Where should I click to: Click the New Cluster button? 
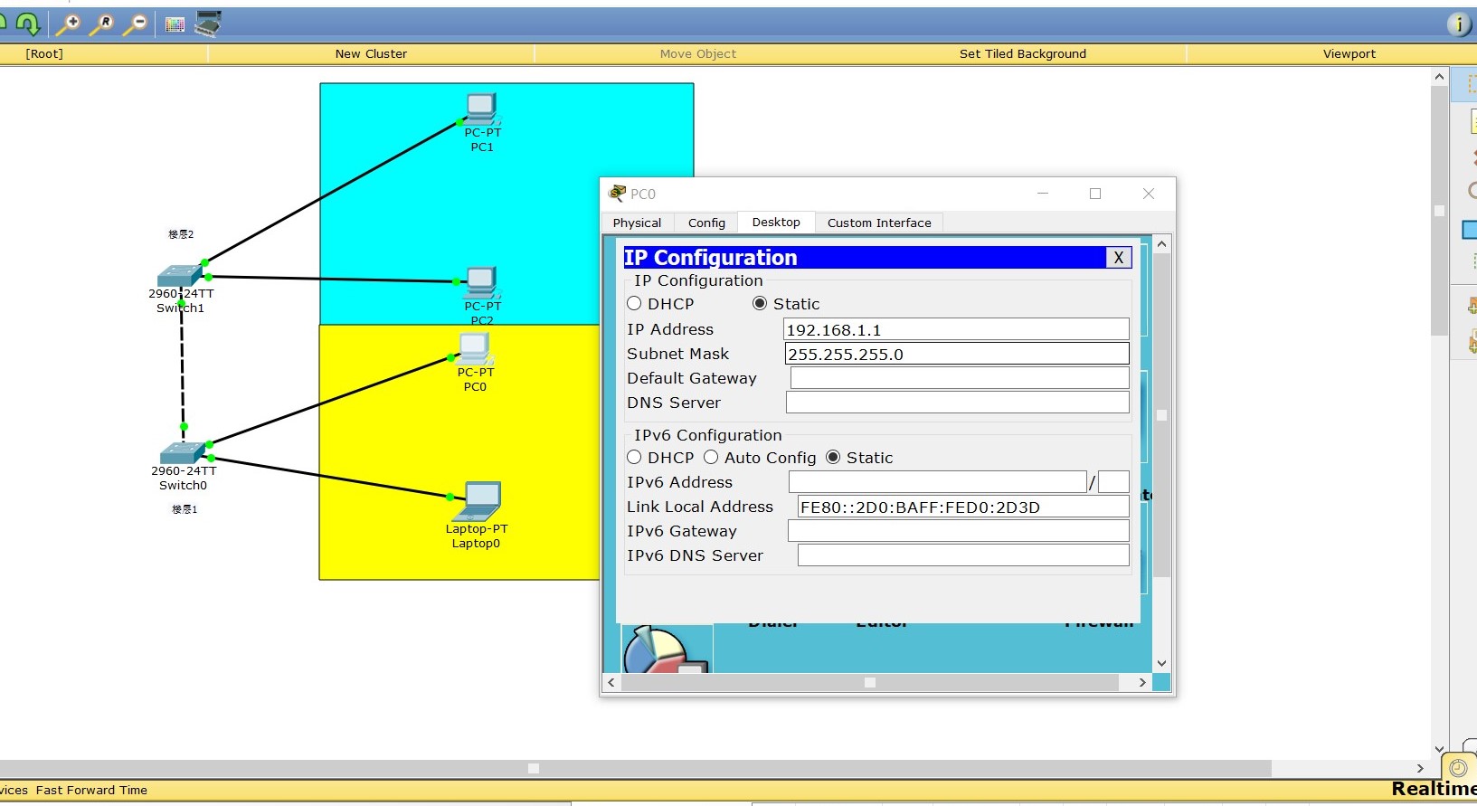371,53
